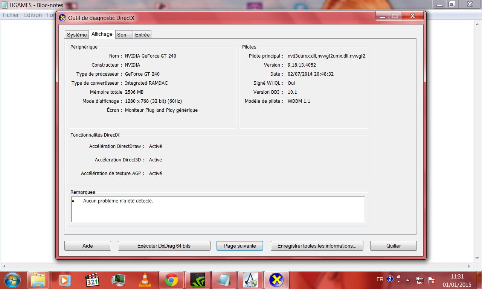
Task: Switch to the Notepad taskbar button
Action: click(224, 280)
